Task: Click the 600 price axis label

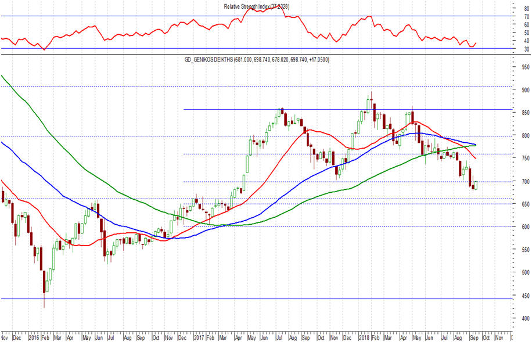Action: (526, 226)
